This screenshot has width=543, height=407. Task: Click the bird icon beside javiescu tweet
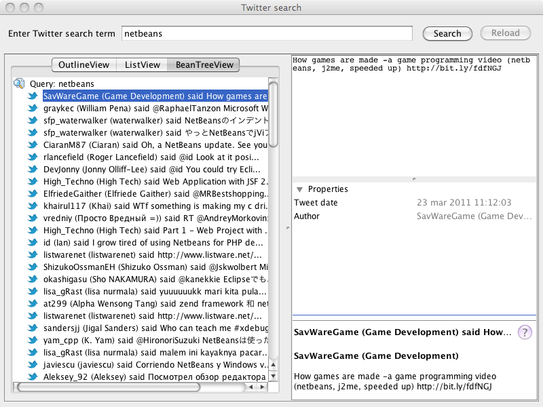[33, 365]
